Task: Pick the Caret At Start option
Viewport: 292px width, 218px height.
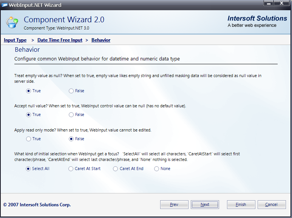Action: click(x=71, y=169)
